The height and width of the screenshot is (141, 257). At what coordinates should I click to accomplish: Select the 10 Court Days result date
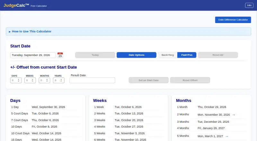pyautogui.click(x=46, y=133)
